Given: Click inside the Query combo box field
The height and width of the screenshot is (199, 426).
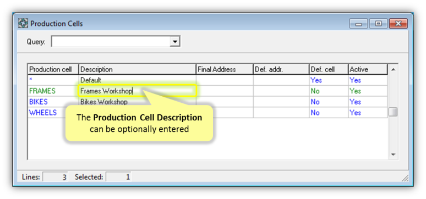Looking at the screenshot, I should (111, 42).
